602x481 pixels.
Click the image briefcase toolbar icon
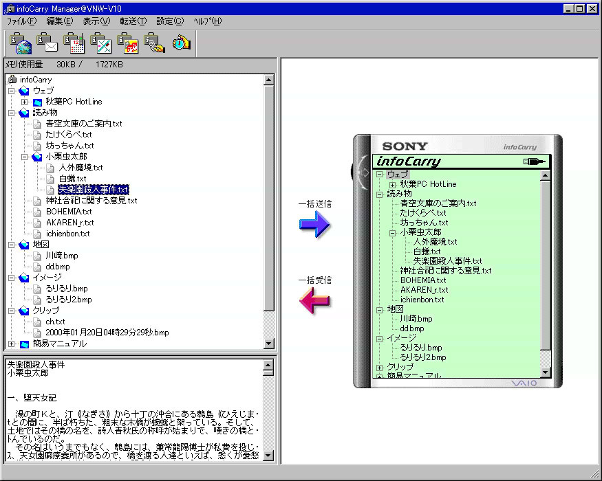click(128, 43)
